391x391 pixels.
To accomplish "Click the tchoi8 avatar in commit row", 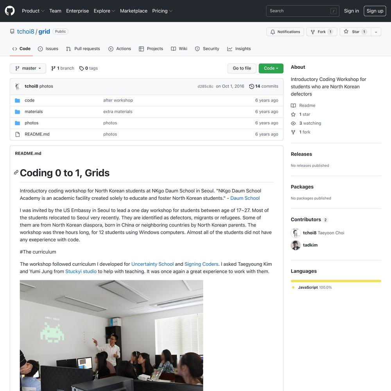I will click(18, 86).
